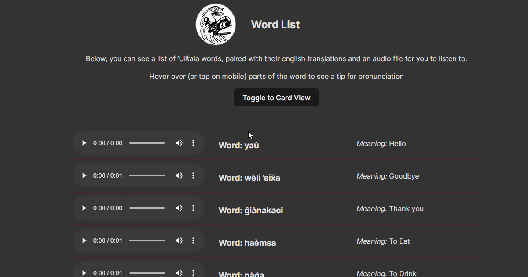Play the Goodbye word audio
528x277 pixels.
[x=84, y=175]
